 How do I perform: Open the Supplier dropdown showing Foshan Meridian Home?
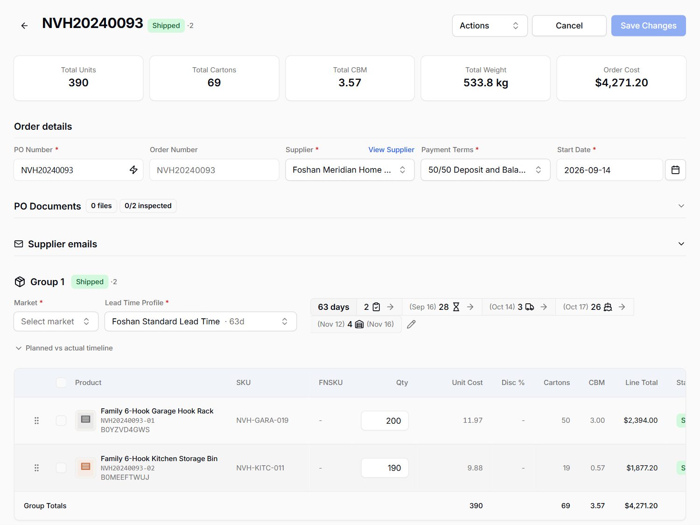[350, 170]
